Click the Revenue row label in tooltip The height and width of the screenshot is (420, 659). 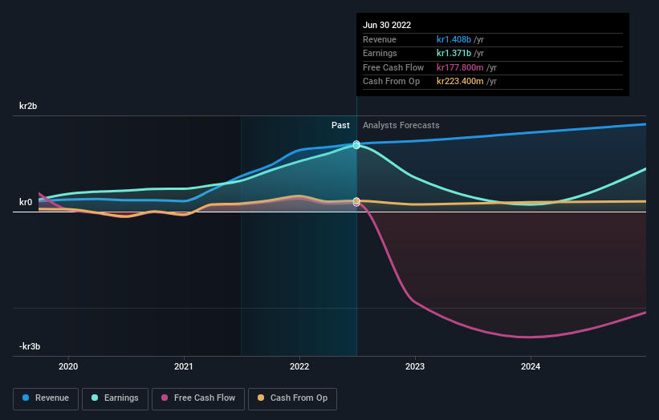click(380, 39)
